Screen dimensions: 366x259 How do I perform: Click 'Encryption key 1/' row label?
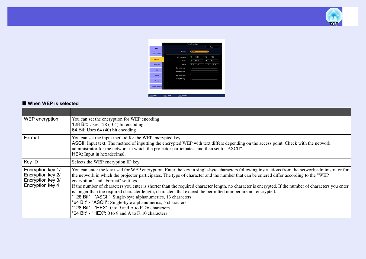point(42,170)
